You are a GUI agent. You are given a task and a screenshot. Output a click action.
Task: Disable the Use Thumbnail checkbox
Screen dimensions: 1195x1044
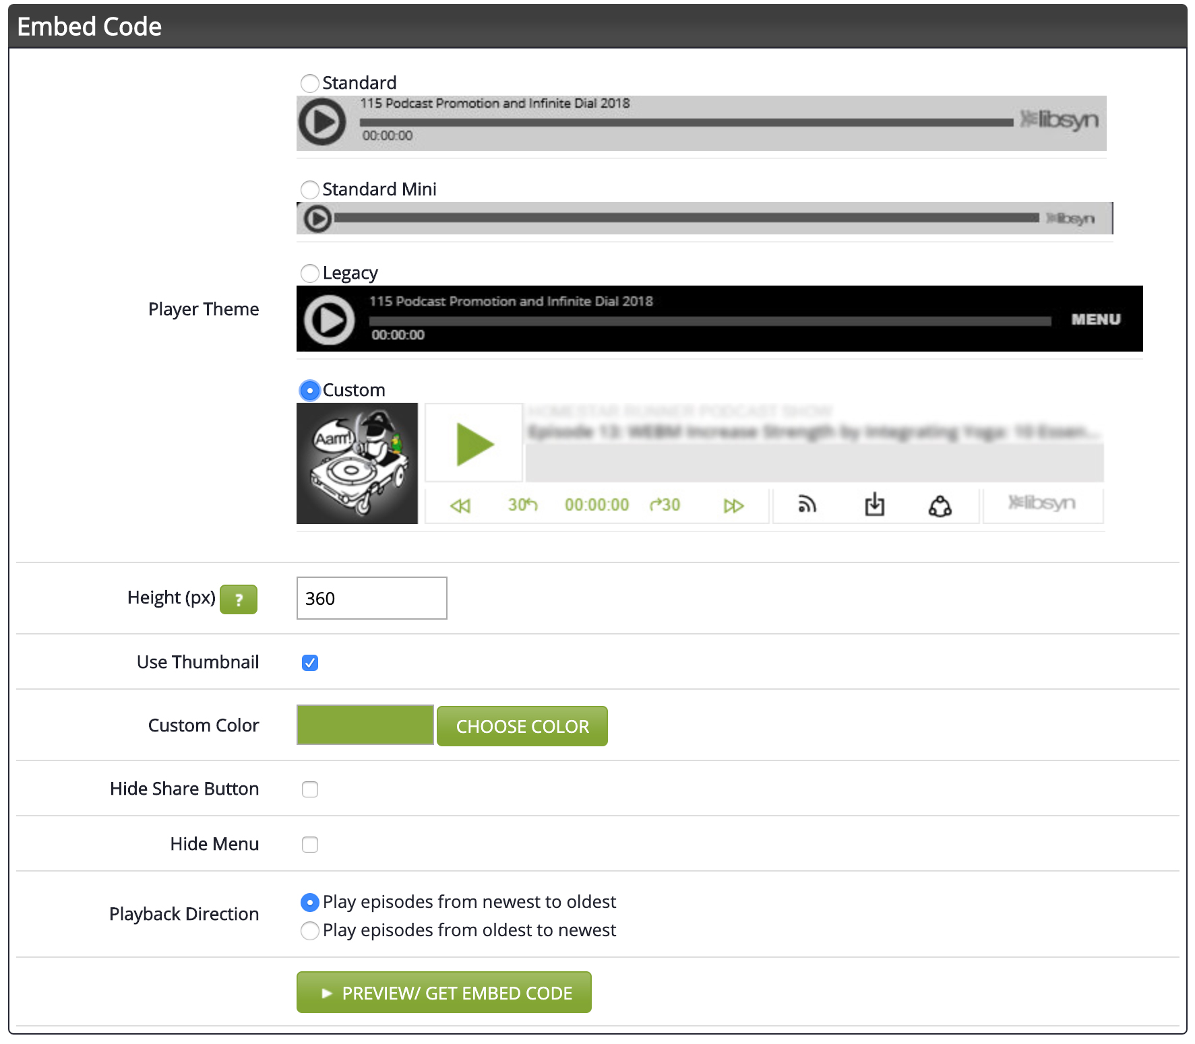310,663
